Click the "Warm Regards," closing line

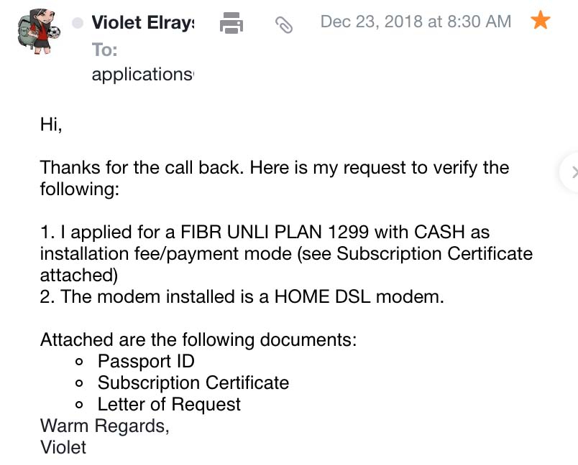[104, 426]
